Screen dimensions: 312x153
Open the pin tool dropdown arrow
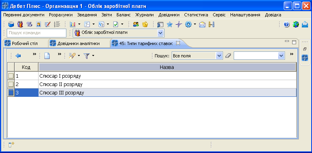(79, 56)
